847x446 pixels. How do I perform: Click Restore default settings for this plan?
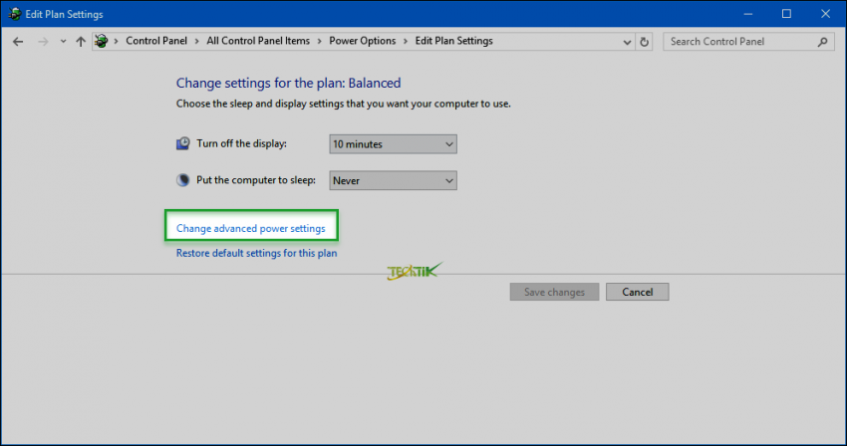(x=256, y=253)
